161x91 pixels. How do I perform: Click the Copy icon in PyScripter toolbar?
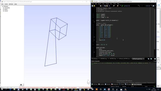point(105,6)
